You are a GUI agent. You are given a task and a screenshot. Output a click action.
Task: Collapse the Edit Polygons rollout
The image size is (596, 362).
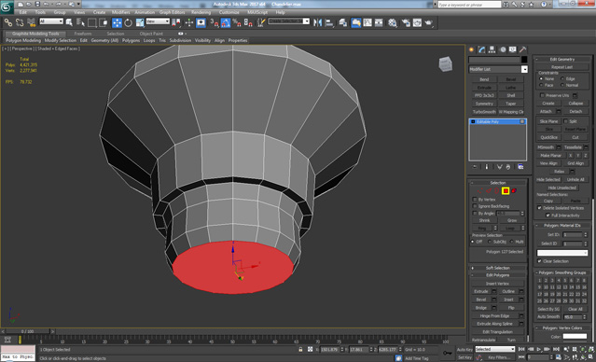click(498, 275)
